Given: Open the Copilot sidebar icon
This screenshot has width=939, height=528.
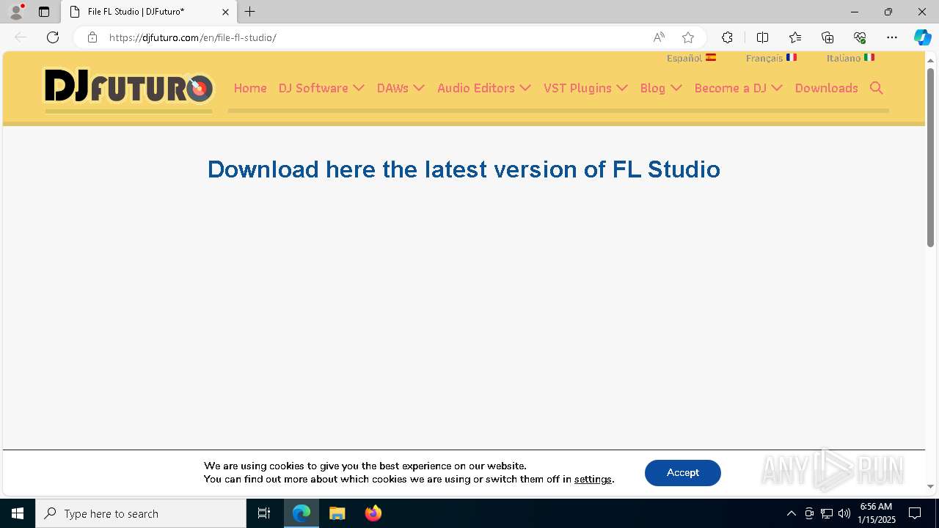Looking at the screenshot, I should tap(922, 37).
